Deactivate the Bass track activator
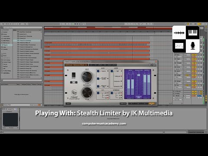Image resolution: width=208 pixels, height=156 pixels. pos(194,55)
